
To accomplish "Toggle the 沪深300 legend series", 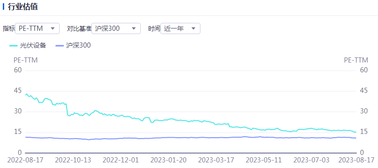I will 73,45.
